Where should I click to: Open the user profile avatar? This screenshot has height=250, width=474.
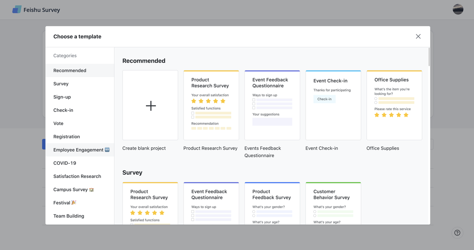[458, 9]
